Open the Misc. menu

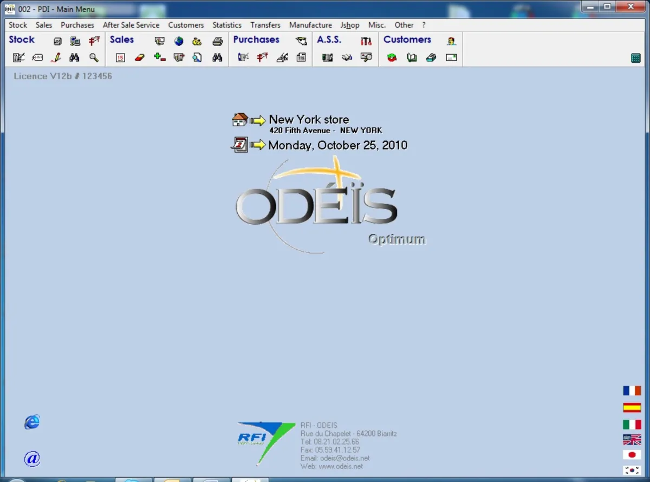point(377,25)
